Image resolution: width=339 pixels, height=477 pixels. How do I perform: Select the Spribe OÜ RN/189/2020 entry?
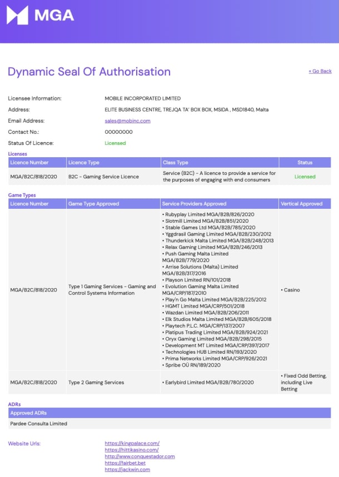(191, 365)
